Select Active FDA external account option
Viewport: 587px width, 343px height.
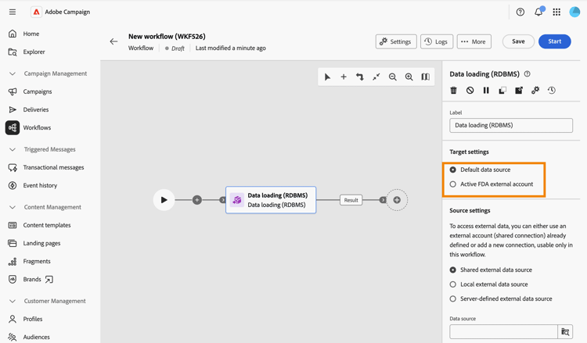453,184
